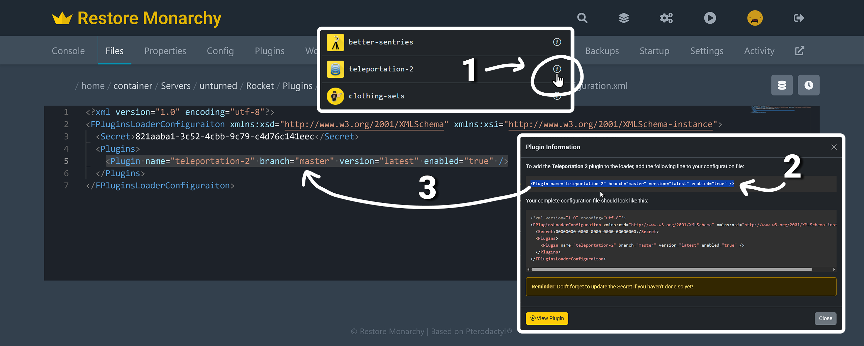864x346 pixels.
Task: Click the play circle icon in header
Action: [x=710, y=18]
